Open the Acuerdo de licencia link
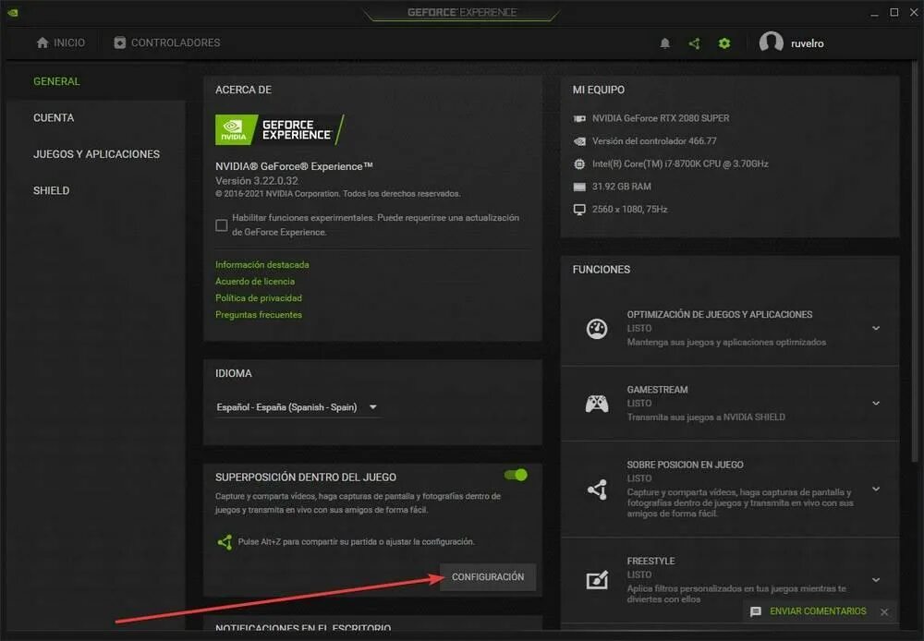The width and height of the screenshot is (924, 641). coord(255,282)
